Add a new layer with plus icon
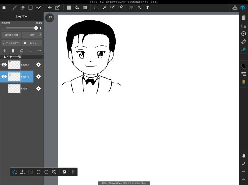Viewport: 248px width, 185px height. click(4, 51)
